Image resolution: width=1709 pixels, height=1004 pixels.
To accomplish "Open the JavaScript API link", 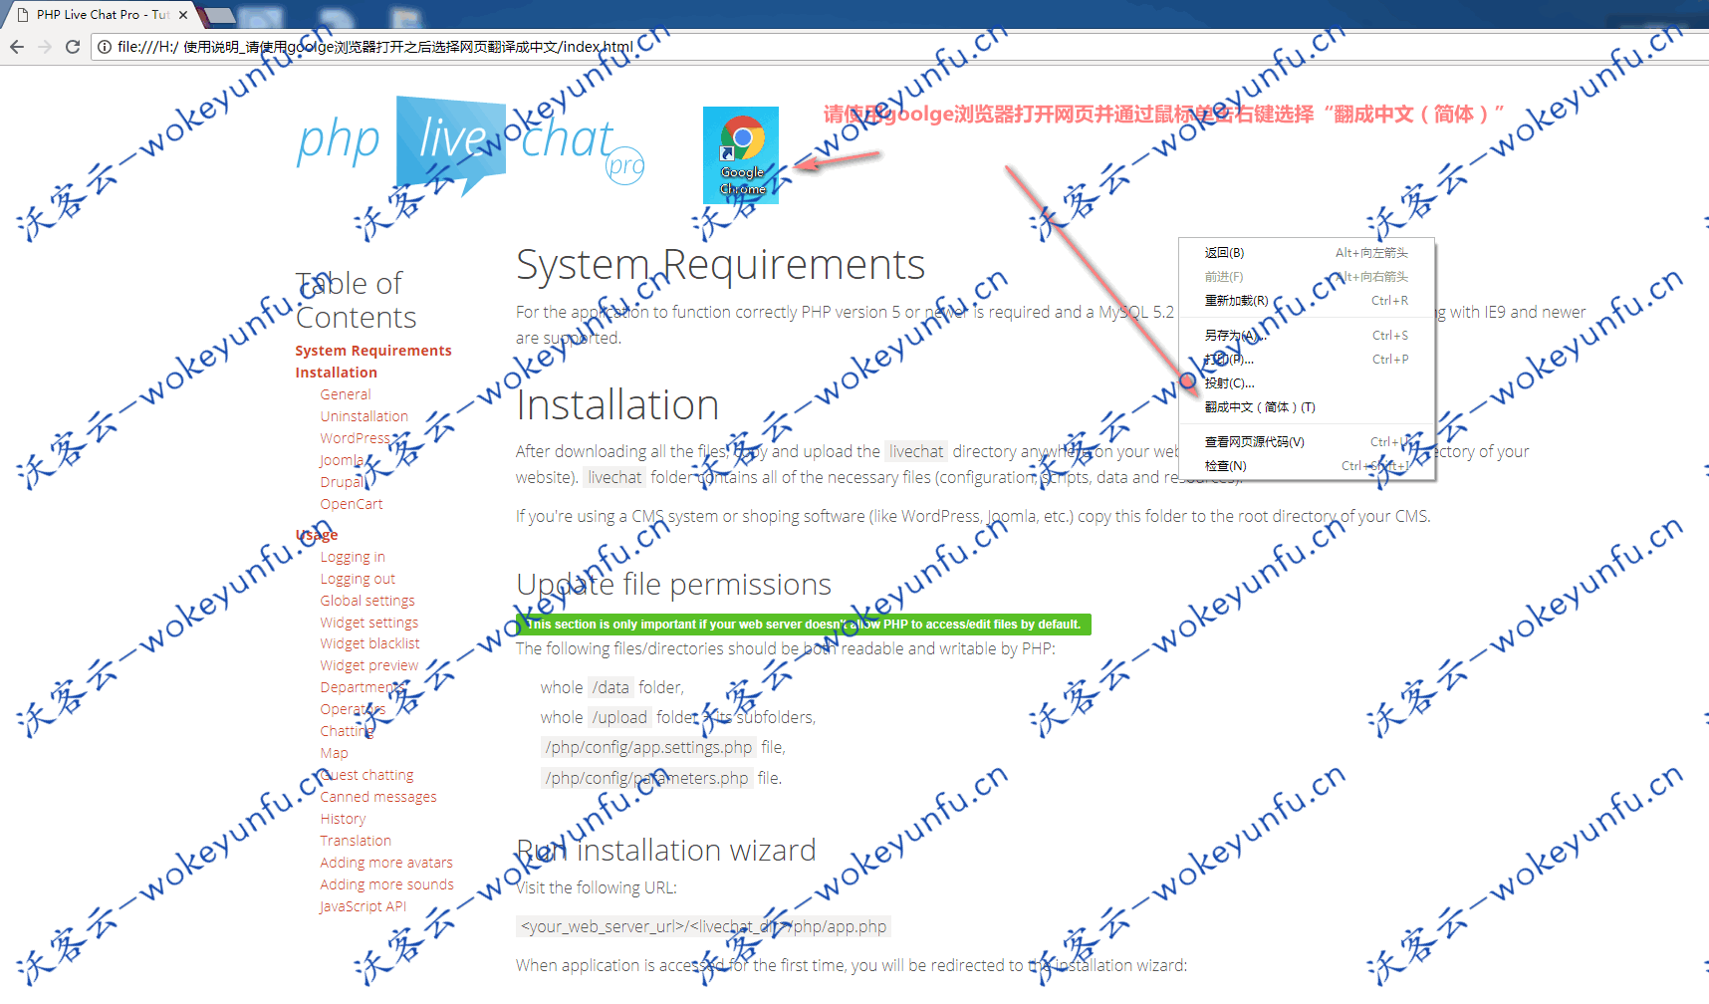I will point(363,906).
